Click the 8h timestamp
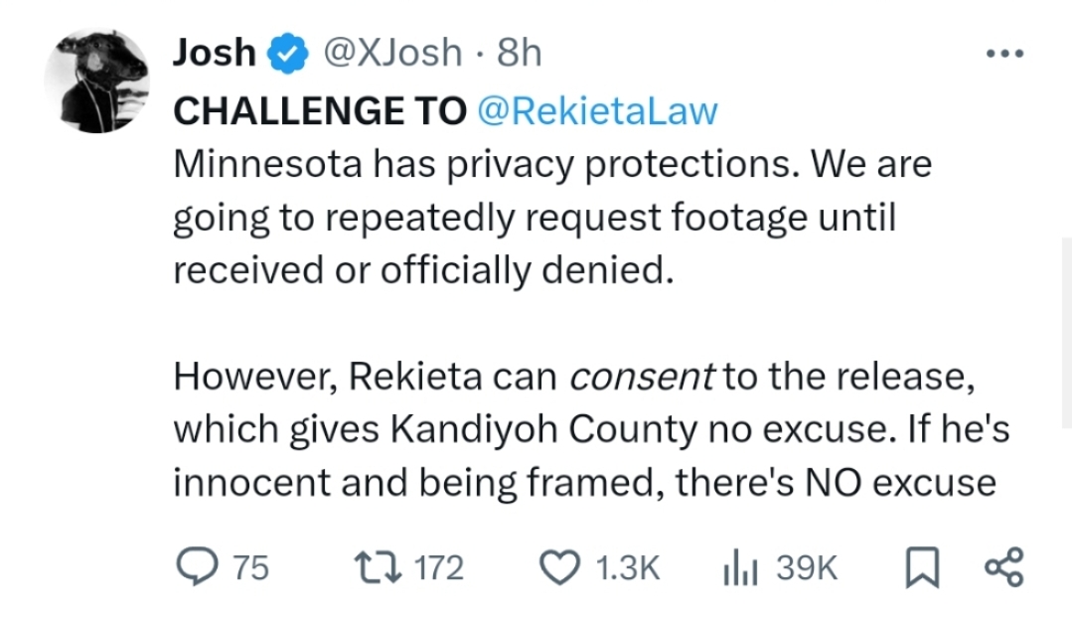This screenshot has width=1072, height=621. pos(520,54)
